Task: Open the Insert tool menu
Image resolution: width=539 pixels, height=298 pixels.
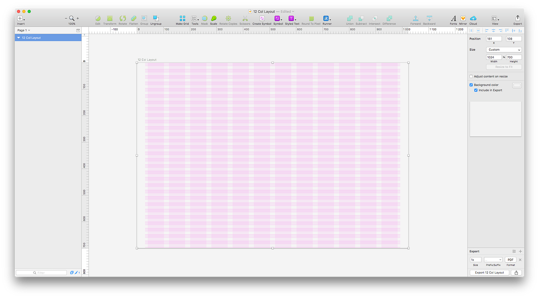Action: (21, 18)
